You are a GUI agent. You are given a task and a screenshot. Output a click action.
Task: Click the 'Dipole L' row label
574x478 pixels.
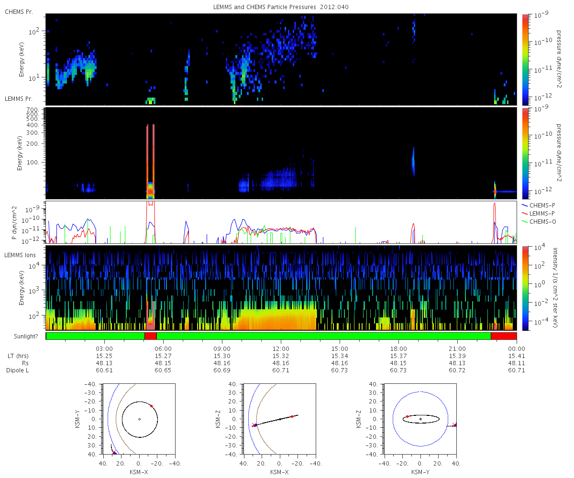pos(18,370)
